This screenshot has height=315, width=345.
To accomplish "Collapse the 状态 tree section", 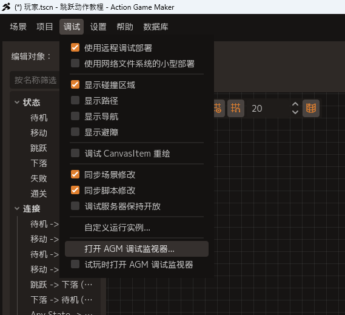I will 17,102.
